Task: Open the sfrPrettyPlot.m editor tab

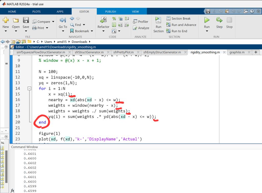Action: coord(124,52)
